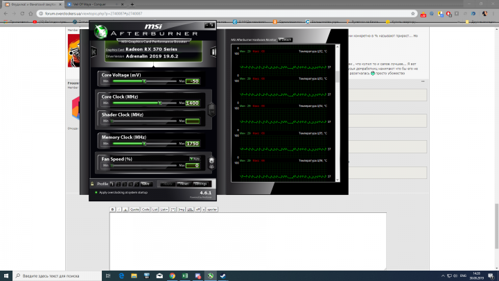499x281 pixels.
Task: Edit the Core Voltage value field showing -50
Action: click(193, 81)
